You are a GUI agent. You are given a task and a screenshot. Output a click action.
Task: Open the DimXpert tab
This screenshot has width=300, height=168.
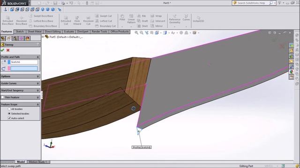coord(83,32)
